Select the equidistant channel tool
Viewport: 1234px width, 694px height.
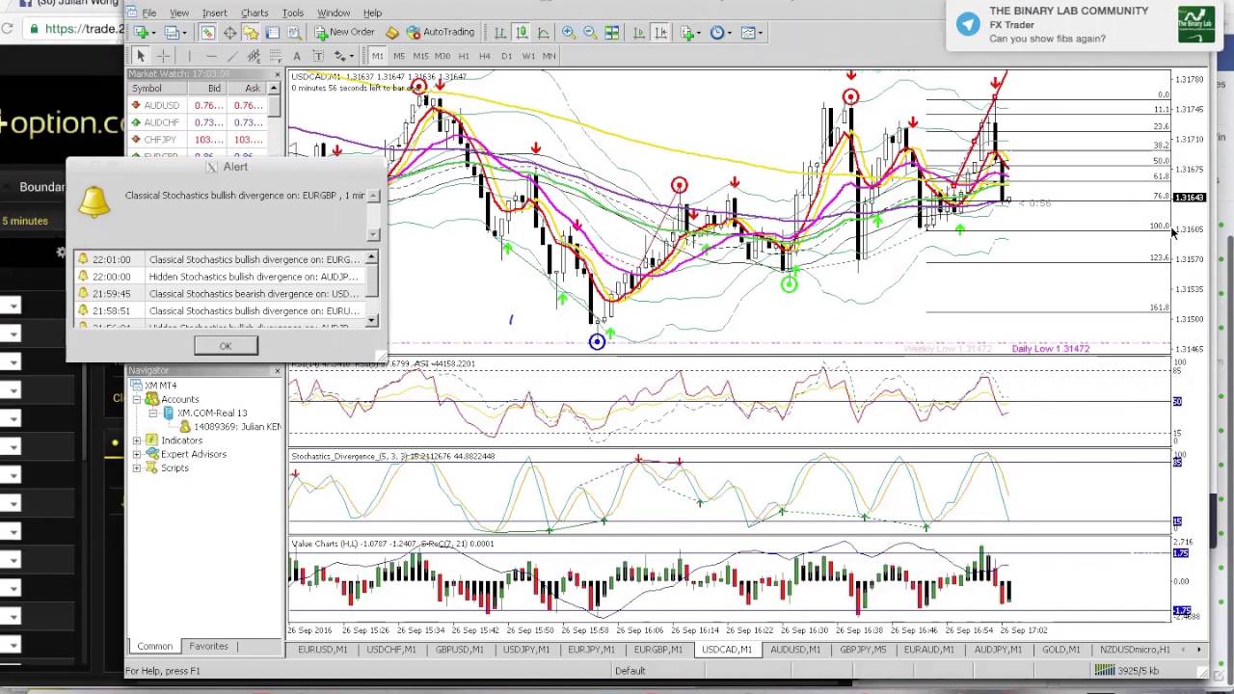(x=254, y=56)
